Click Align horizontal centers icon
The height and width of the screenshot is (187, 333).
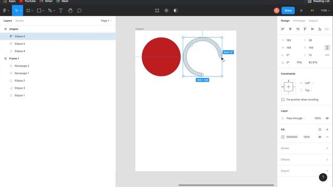290,29
